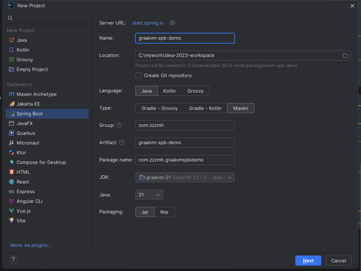The height and width of the screenshot is (271, 361).
Task: Set packaging to War
Action: (164, 212)
